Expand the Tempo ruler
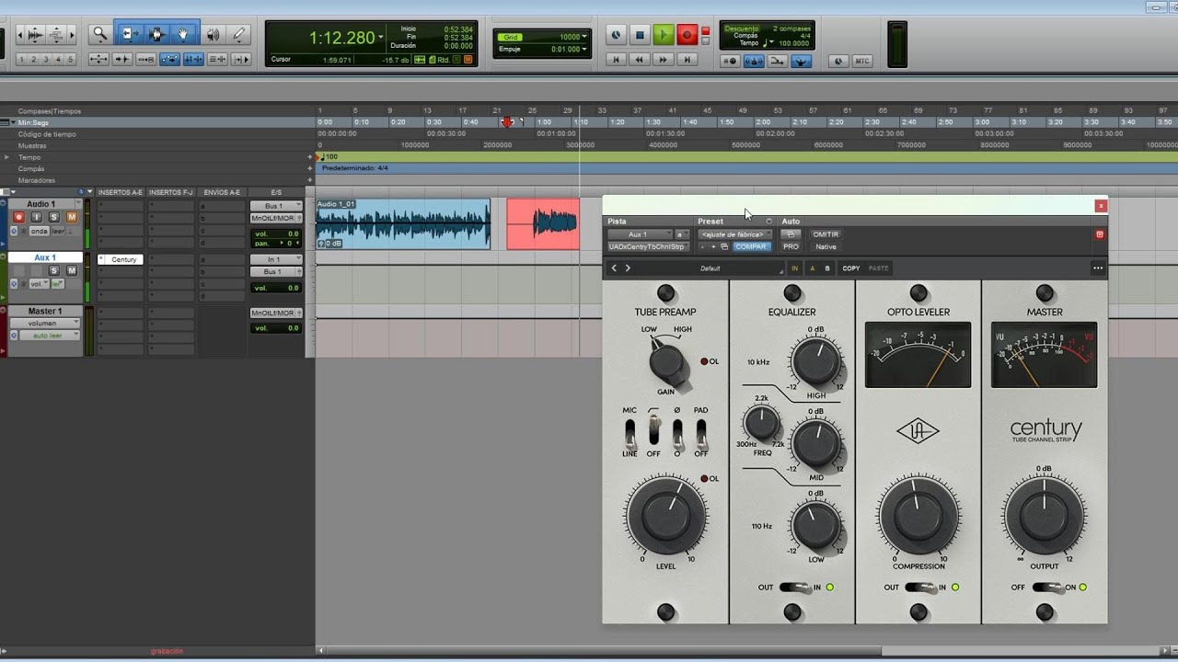Screen dimensions: 1178x662 7,157
